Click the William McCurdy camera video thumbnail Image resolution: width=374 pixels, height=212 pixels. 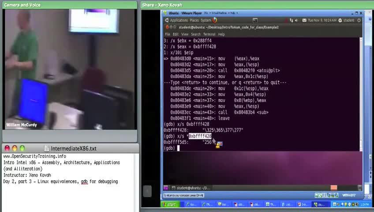pos(70,69)
